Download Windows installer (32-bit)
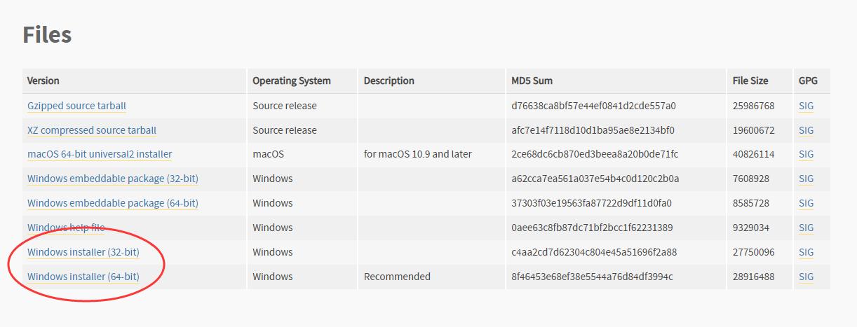 83,252
